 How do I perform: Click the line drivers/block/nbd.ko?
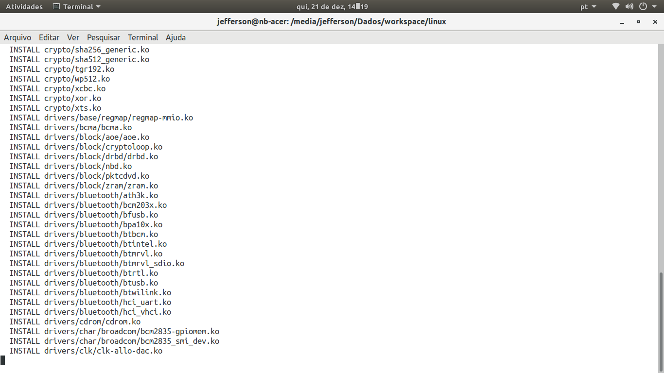pyautogui.click(x=70, y=166)
